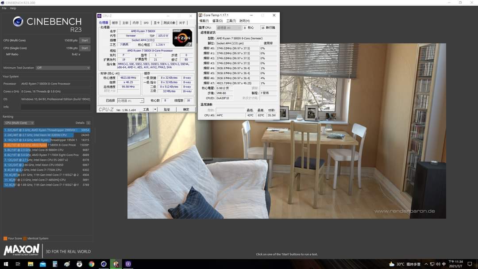Click the 确定 button in CPU-Z

pos(186,109)
